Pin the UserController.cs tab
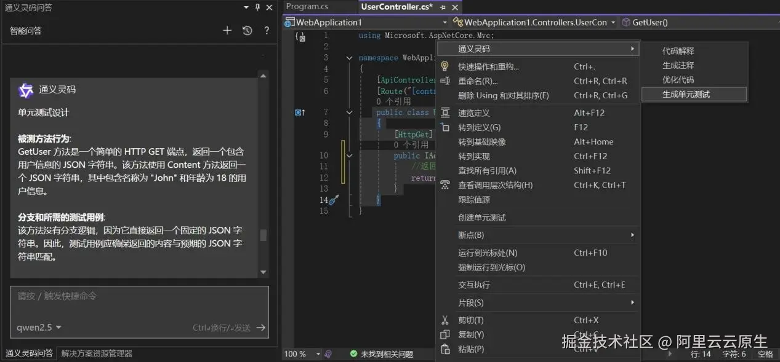 point(443,7)
